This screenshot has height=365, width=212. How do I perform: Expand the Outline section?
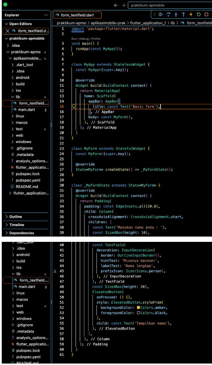7,217
